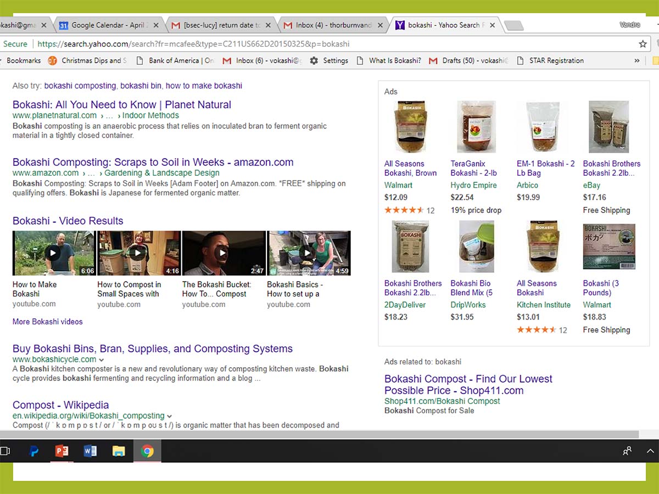Screen dimensions: 659x494
Task: Open the STAR Registration bookmark
Action: (550, 60)
